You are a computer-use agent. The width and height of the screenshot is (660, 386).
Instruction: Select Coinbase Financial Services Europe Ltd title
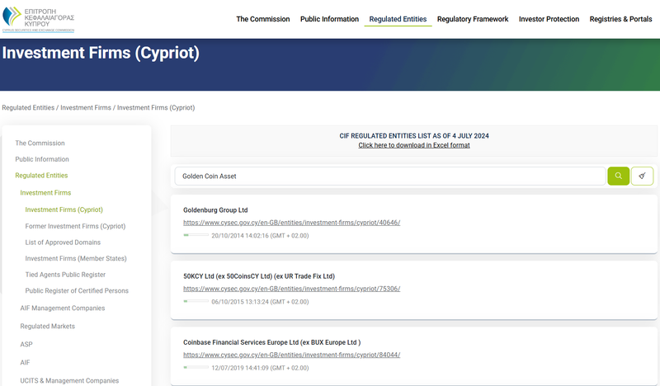[271, 342]
